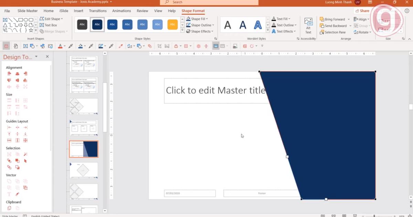Select the orange Abc shape style preset
This screenshot has width=413, height=217.
point(172,24)
